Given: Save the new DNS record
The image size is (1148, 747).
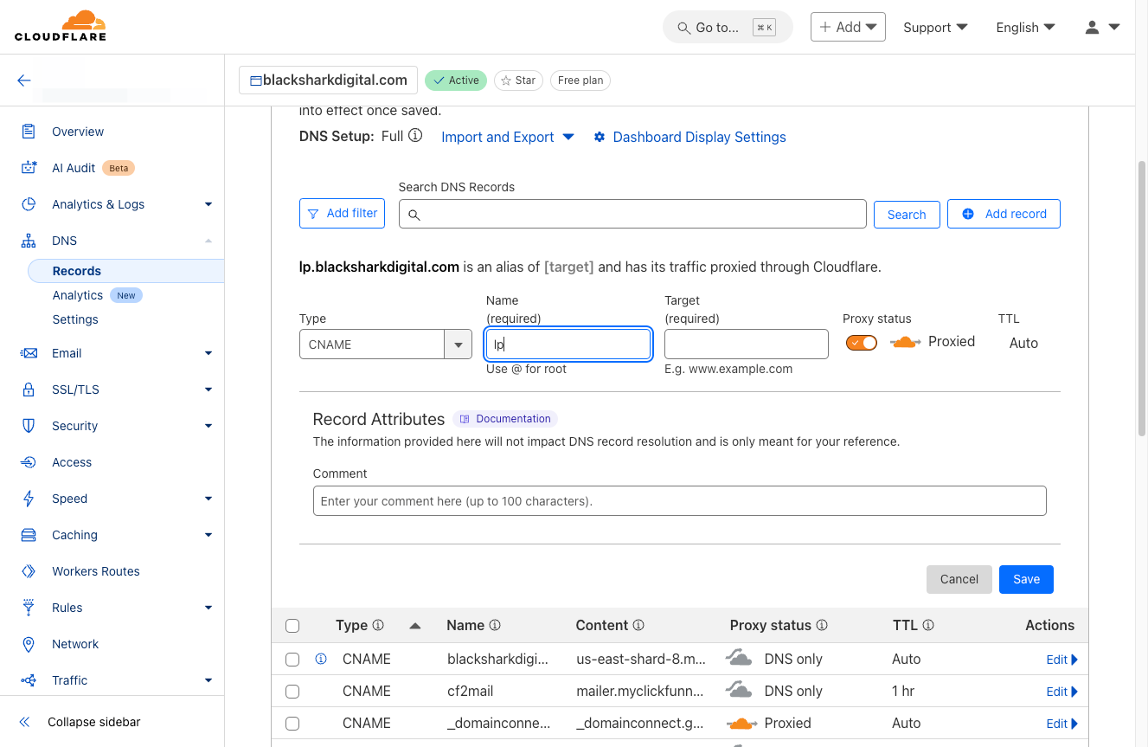Looking at the screenshot, I should point(1026,579).
